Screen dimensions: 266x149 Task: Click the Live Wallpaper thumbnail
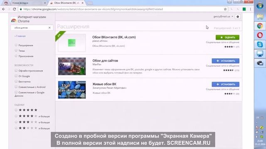[72, 90]
